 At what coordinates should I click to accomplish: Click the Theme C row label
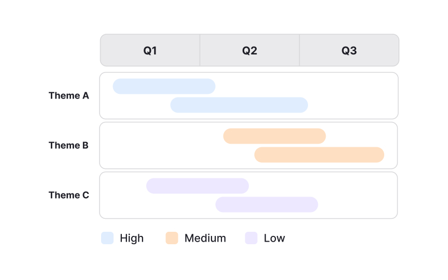tap(69, 195)
